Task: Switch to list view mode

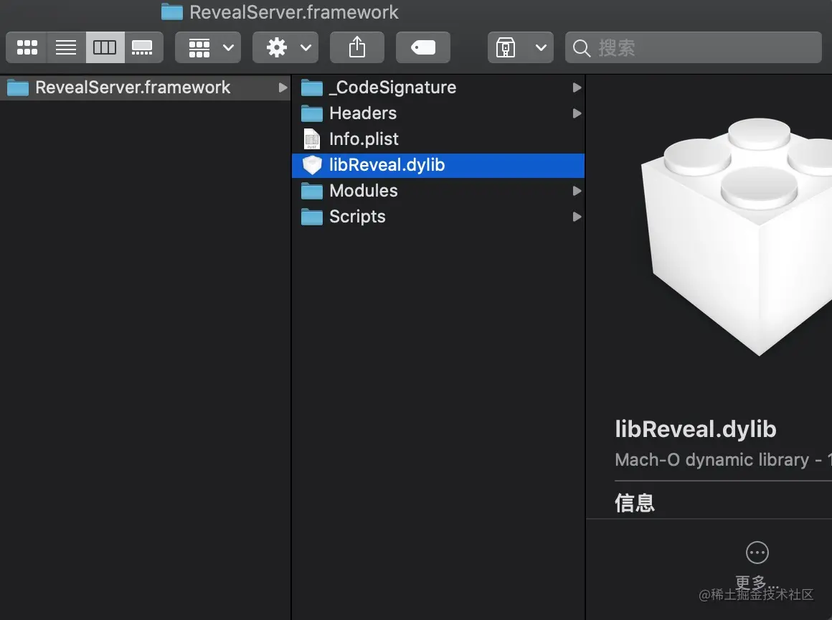Action: tap(66, 48)
